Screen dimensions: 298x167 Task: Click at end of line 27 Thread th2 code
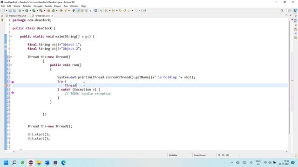coord(73,126)
